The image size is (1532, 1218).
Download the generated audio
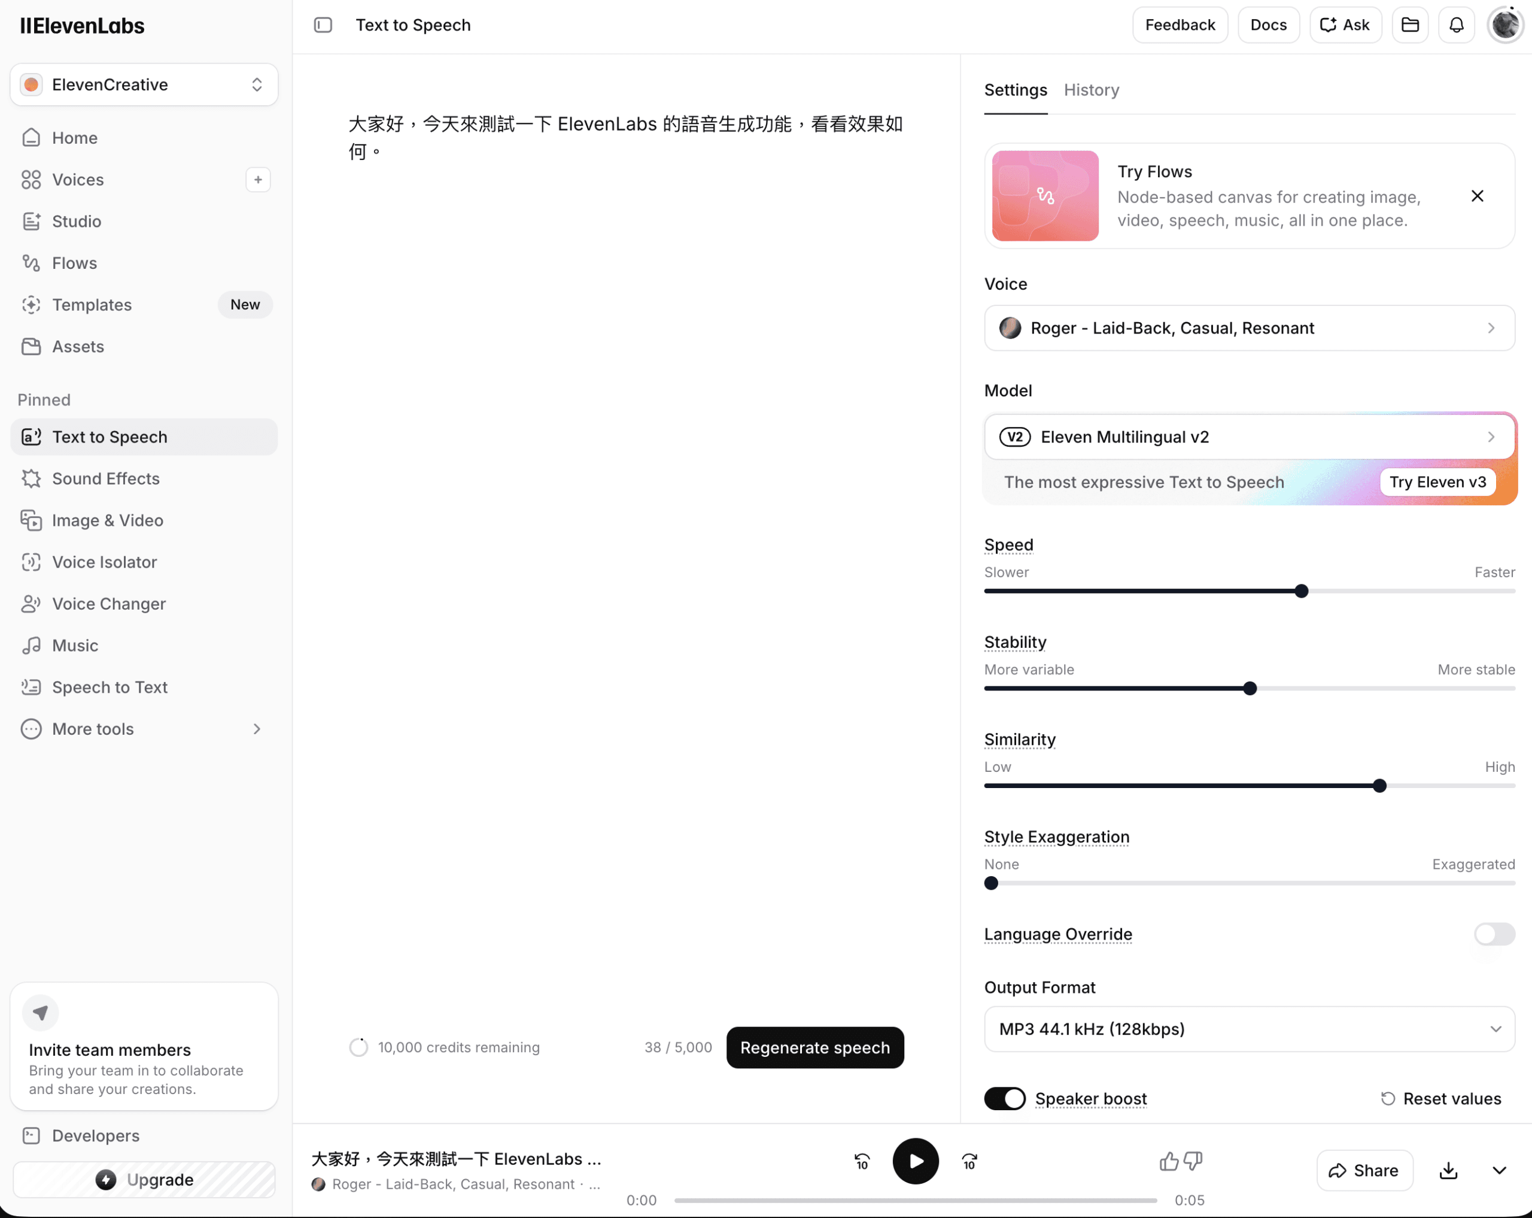click(1449, 1170)
